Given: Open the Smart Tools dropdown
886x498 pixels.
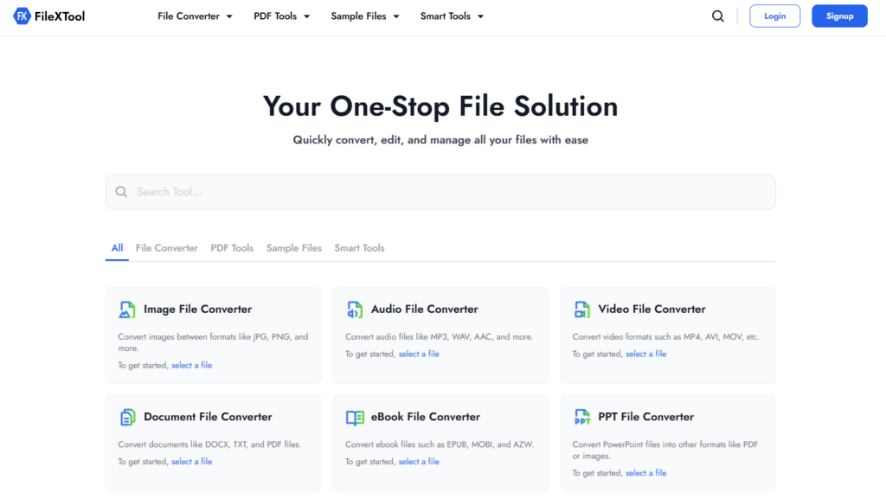Looking at the screenshot, I should pos(451,16).
